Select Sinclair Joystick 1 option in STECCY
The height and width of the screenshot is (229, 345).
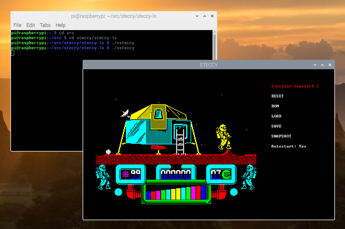295,86
